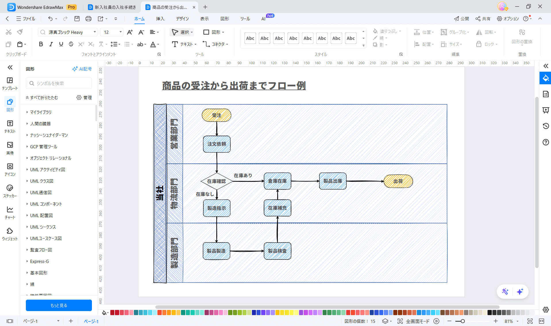Open the version history icon

tap(546, 126)
